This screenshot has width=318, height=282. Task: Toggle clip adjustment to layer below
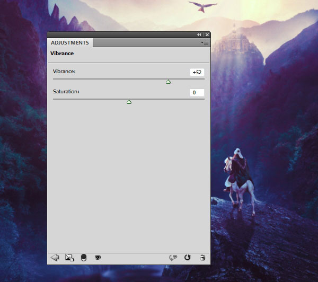pos(84,258)
